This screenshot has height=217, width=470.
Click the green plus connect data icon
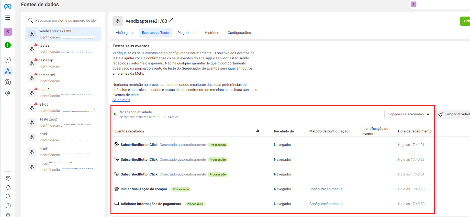coord(8,45)
